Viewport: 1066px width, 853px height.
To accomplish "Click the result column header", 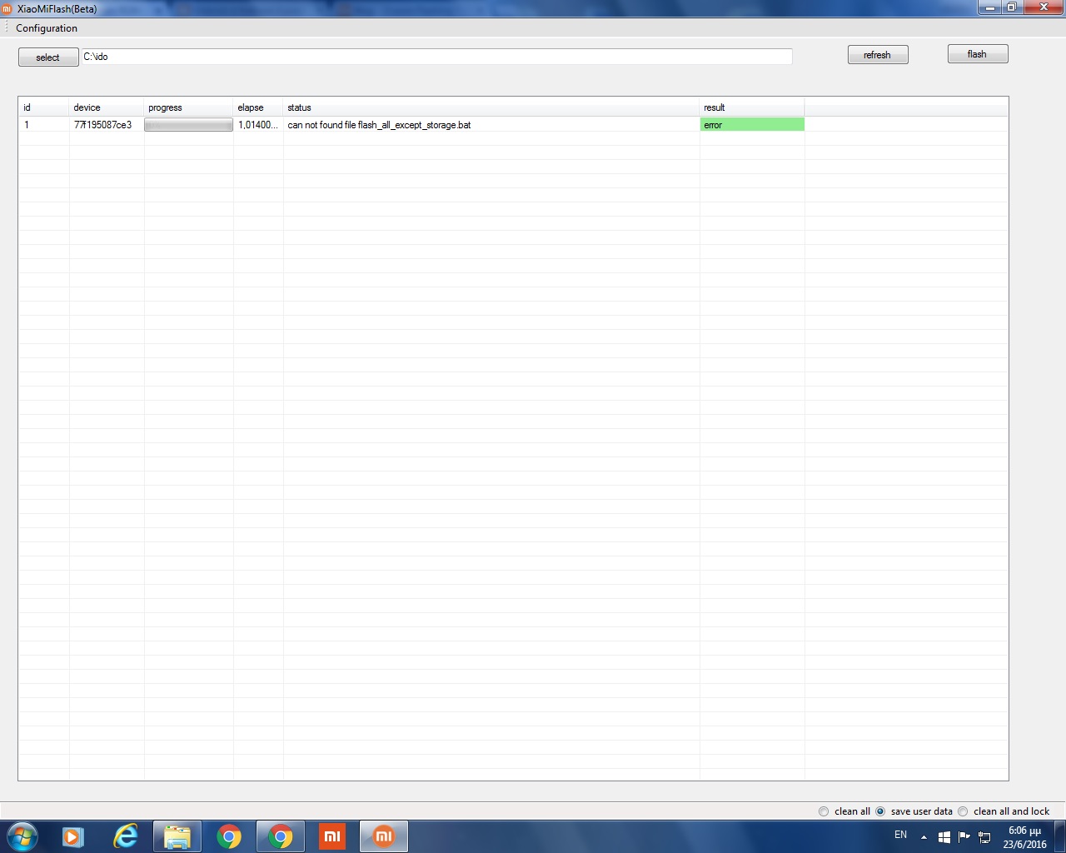I will pyautogui.click(x=752, y=107).
